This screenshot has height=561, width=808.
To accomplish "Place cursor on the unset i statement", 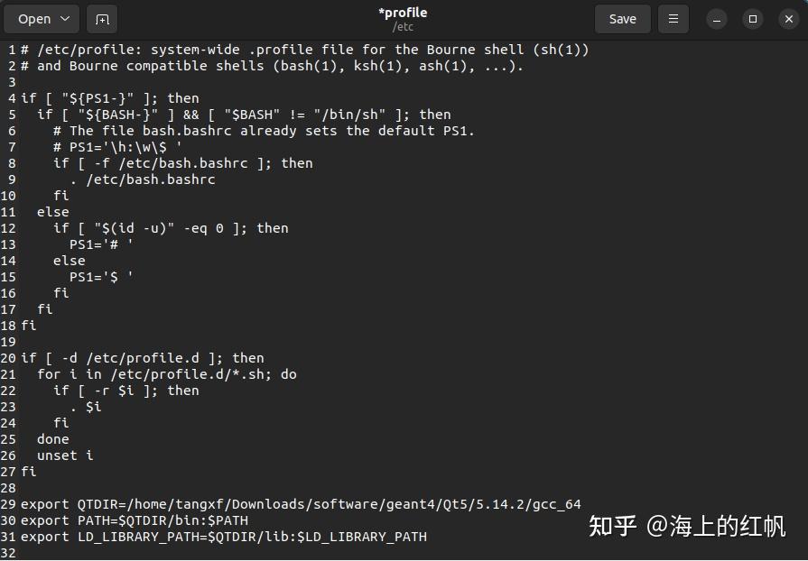I will [x=65, y=455].
